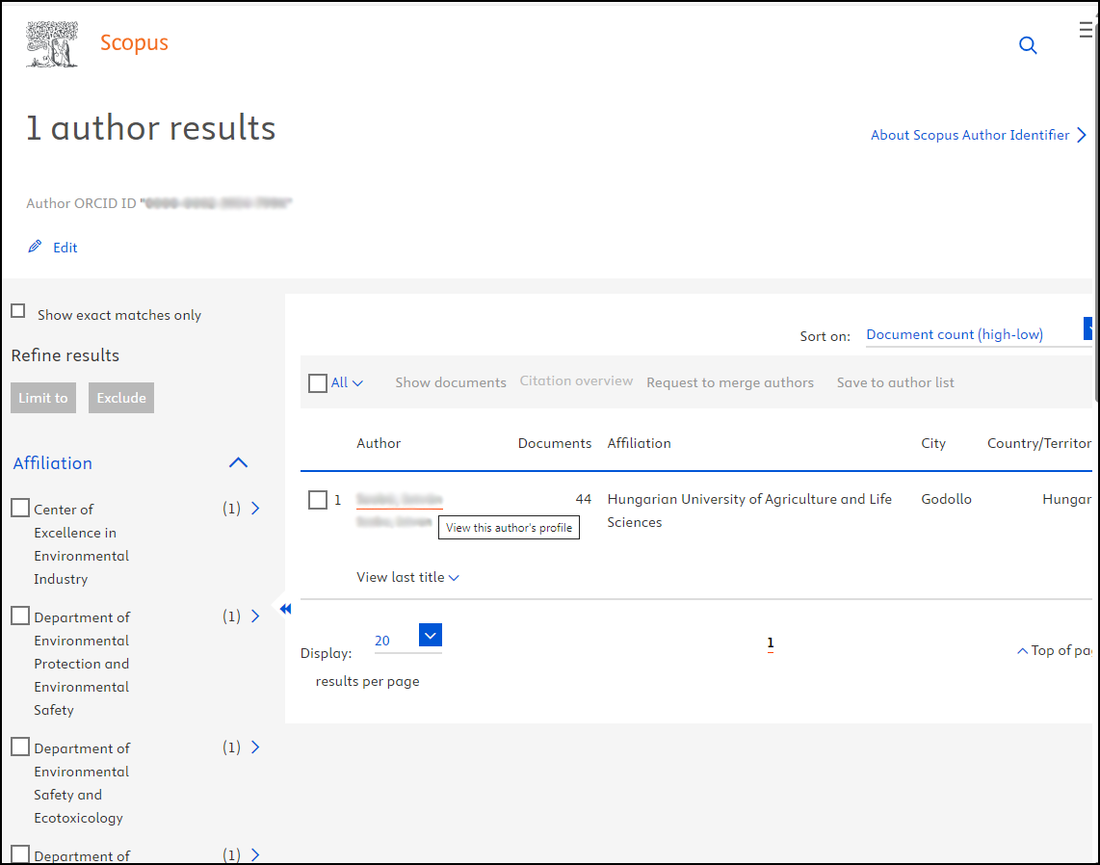Select the checkbox for author row 1
The image size is (1100, 865).
point(318,500)
